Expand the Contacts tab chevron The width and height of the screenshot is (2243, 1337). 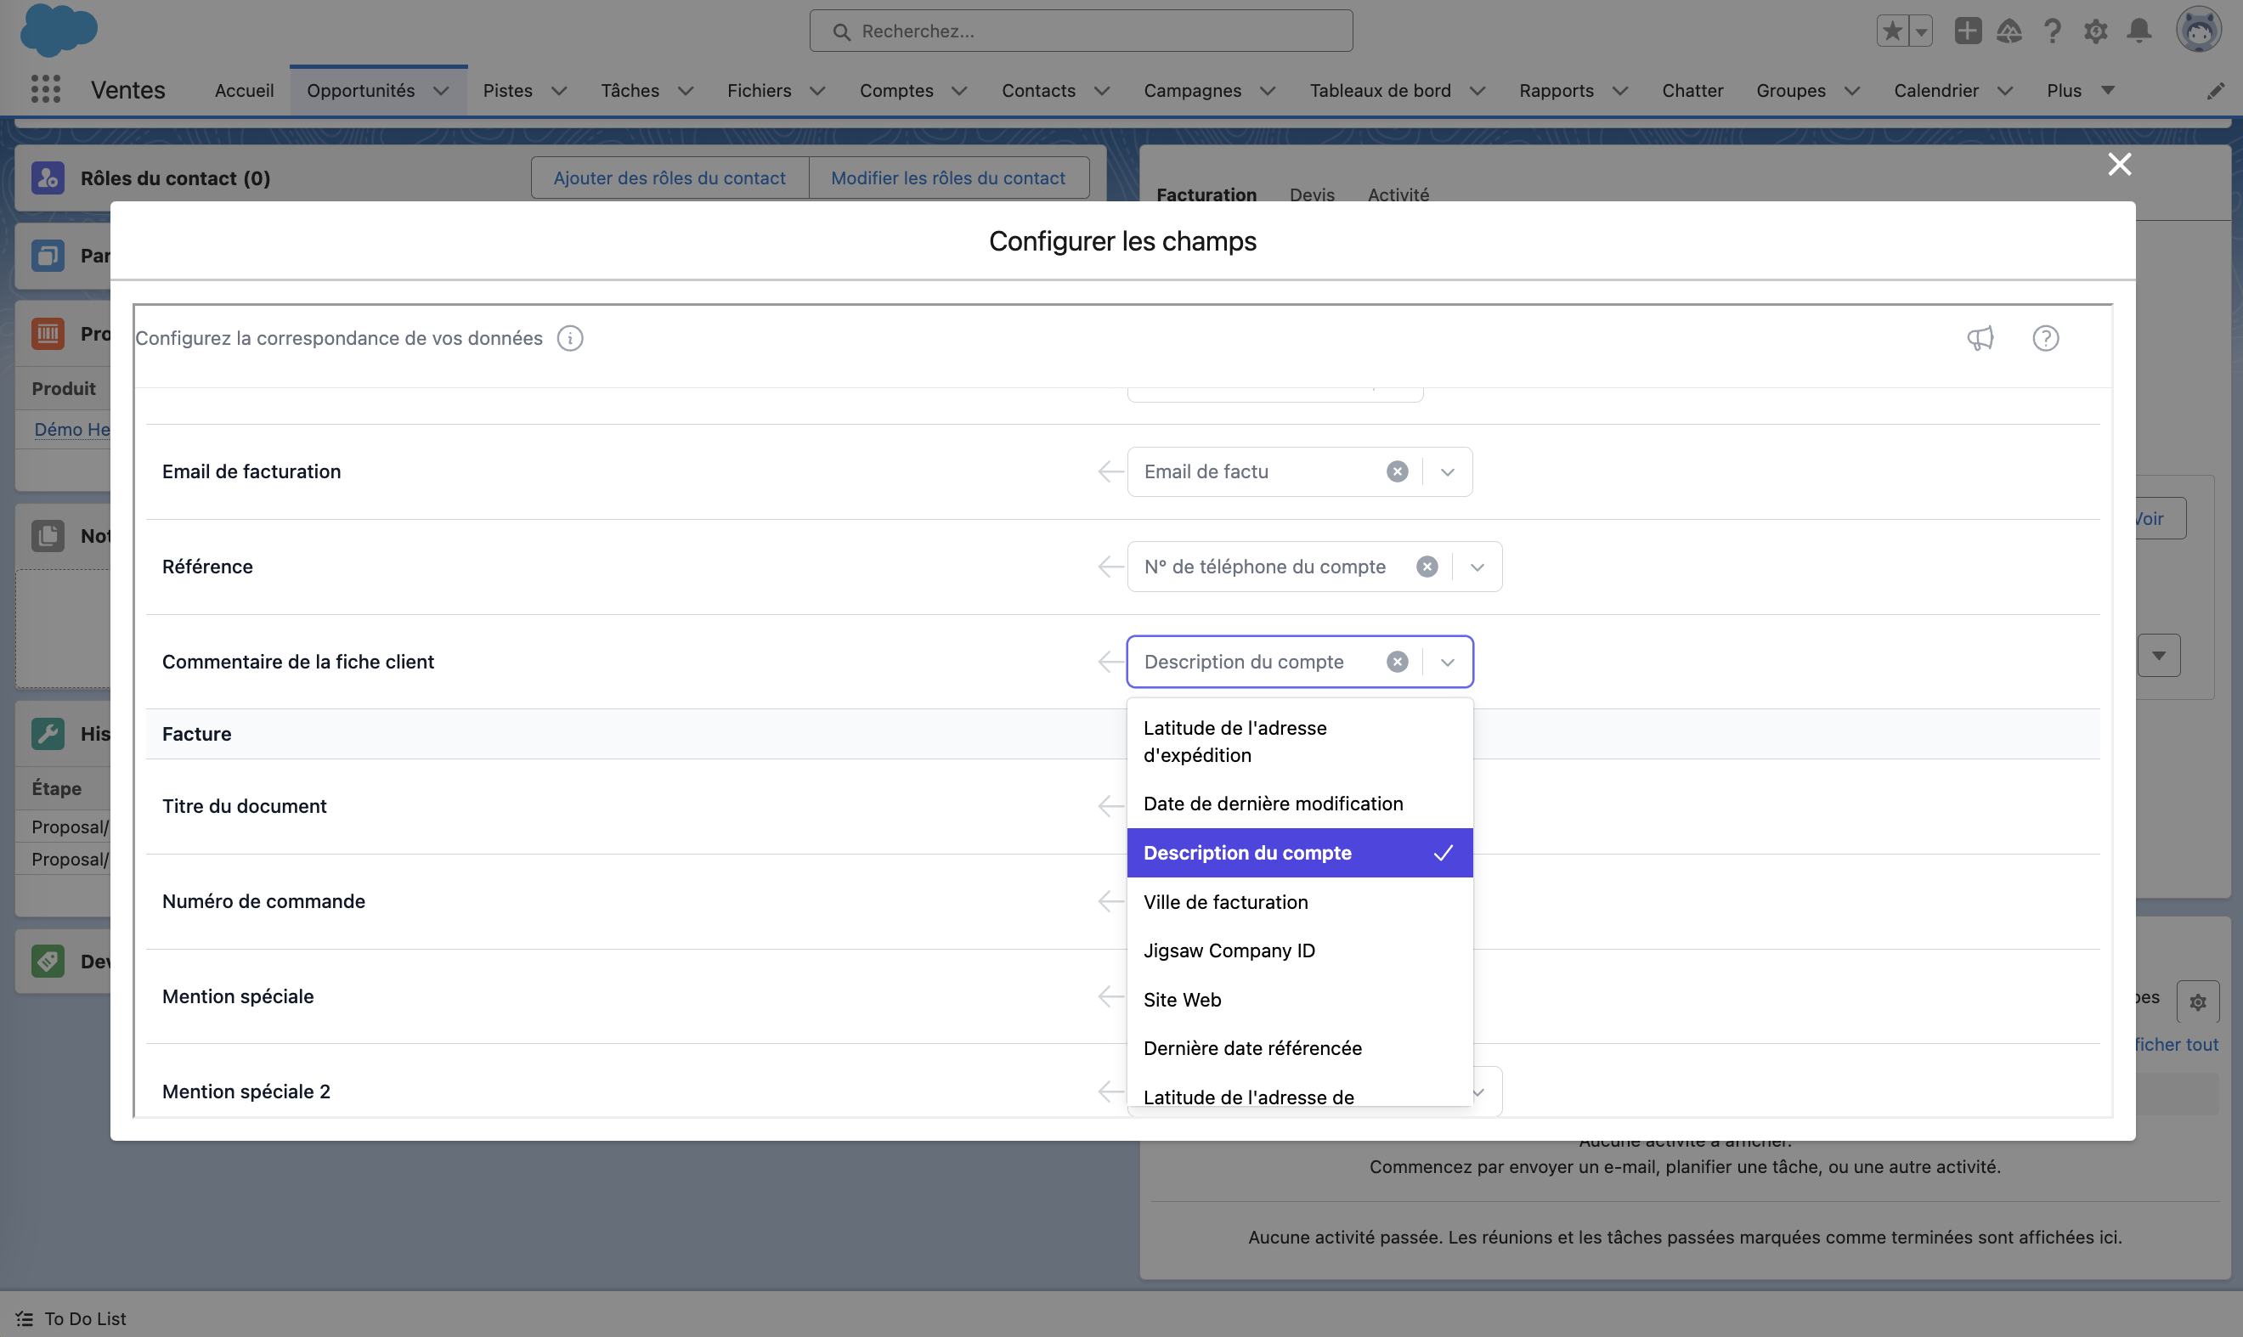[1101, 91]
